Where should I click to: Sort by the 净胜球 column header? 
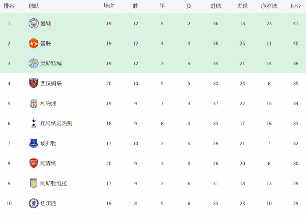tap(269, 6)
